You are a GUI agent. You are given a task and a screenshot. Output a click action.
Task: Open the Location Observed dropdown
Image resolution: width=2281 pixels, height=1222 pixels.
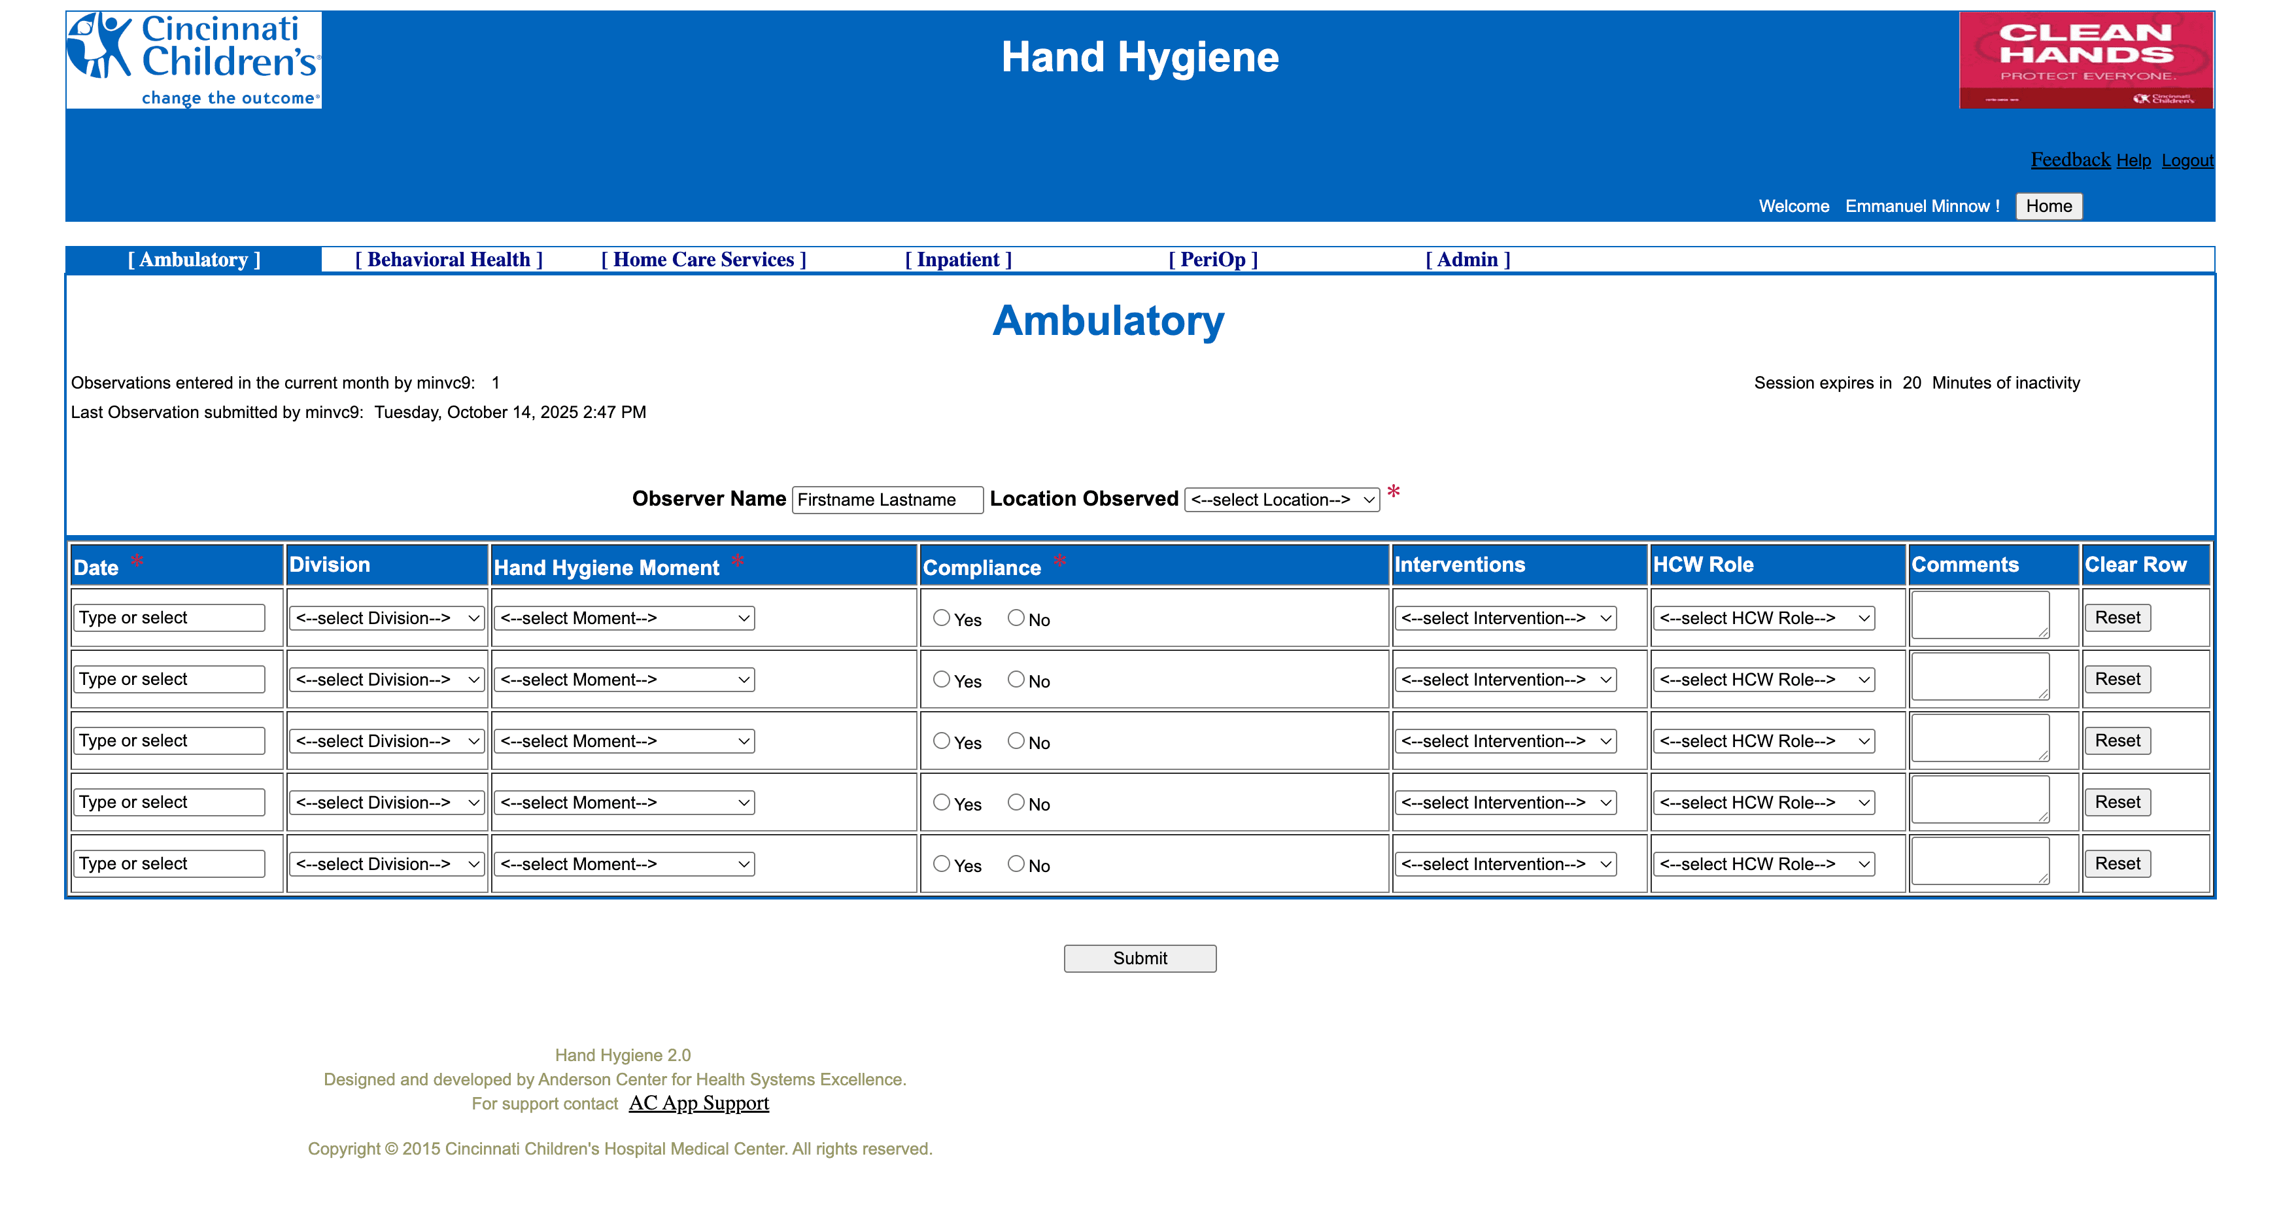1282,500
